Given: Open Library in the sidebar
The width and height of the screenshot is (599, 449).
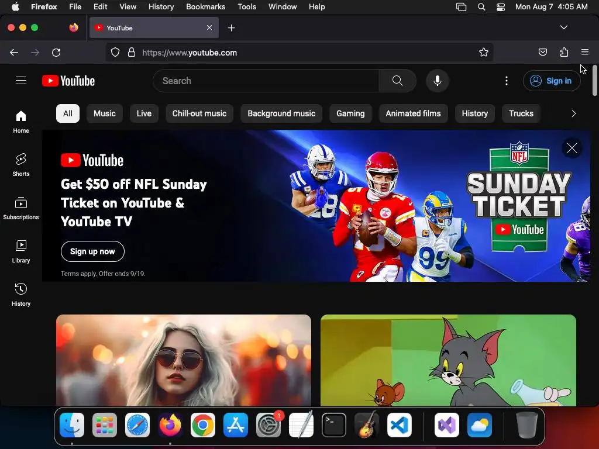Looking at the screenshot, I should [x=21, y=251].
